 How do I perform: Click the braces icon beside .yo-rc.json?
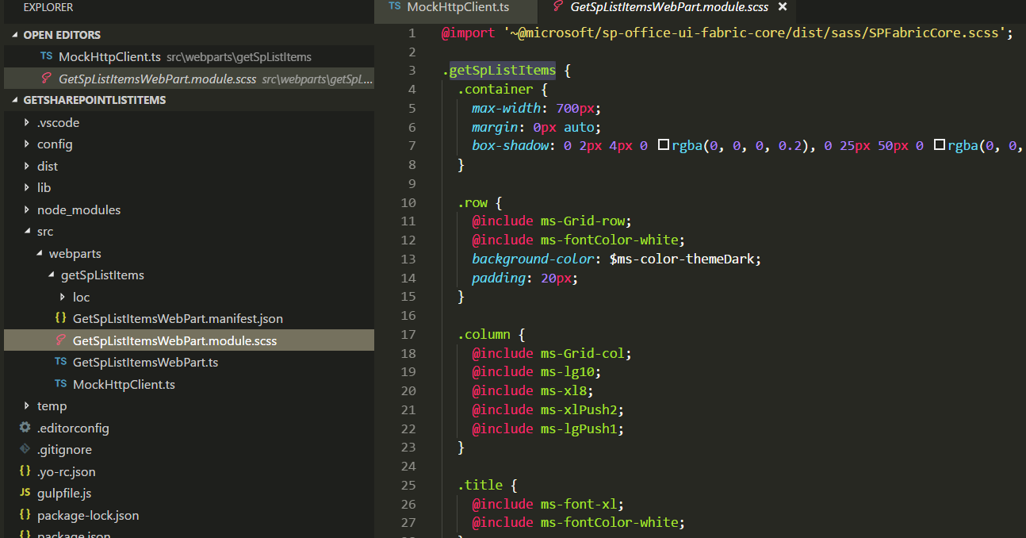pos(25,471)
